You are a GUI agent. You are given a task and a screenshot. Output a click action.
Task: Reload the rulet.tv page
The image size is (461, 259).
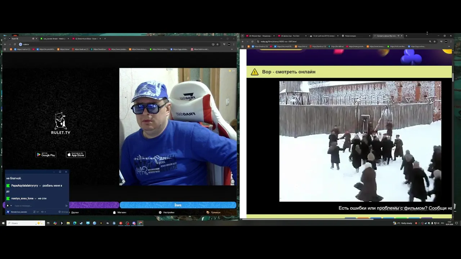pos(15,44)
